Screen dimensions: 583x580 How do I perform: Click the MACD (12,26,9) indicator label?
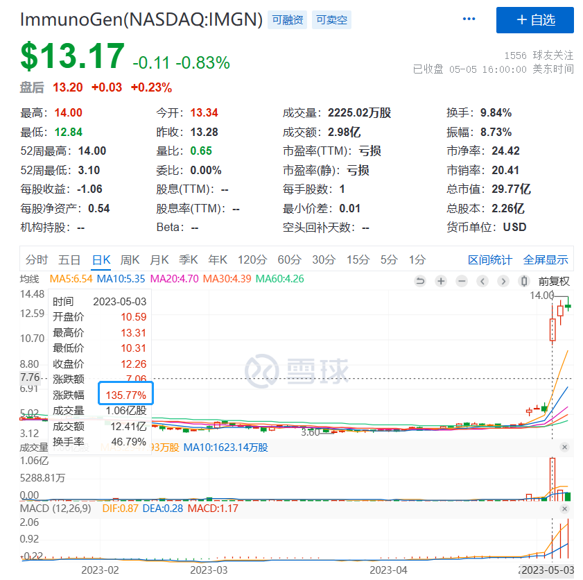tap(55, 509)
